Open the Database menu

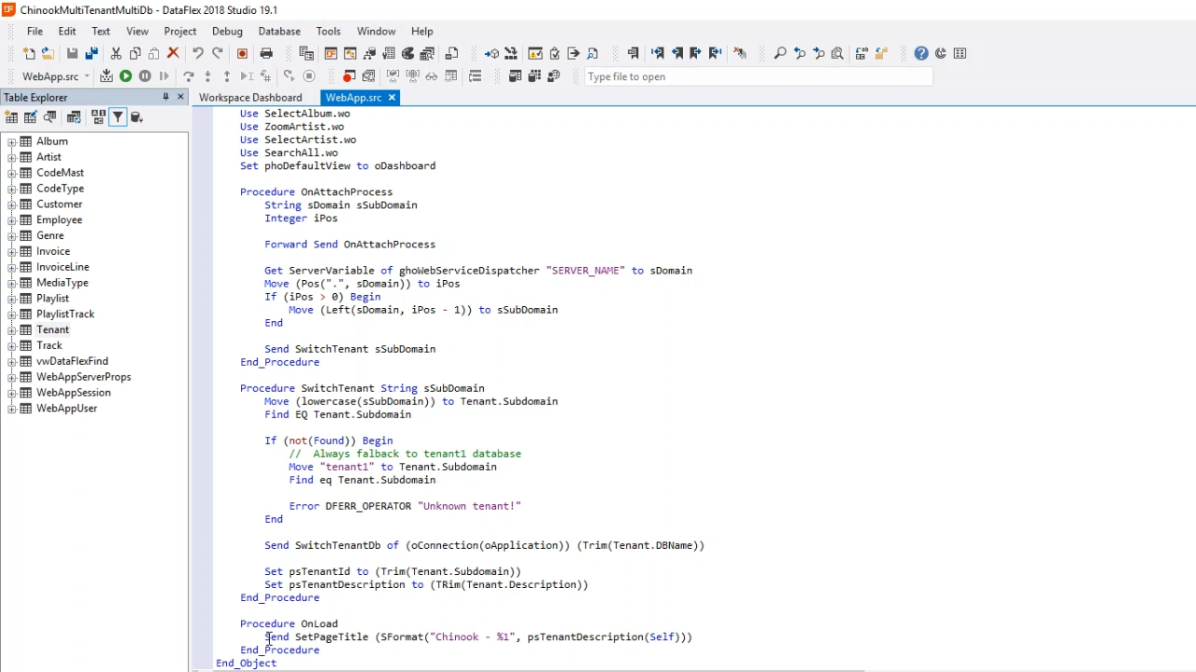point(279,31)
